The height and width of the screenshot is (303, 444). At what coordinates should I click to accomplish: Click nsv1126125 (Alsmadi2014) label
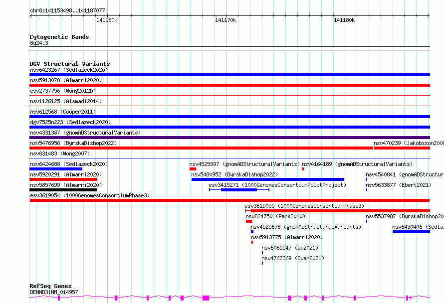click(66, 101)
